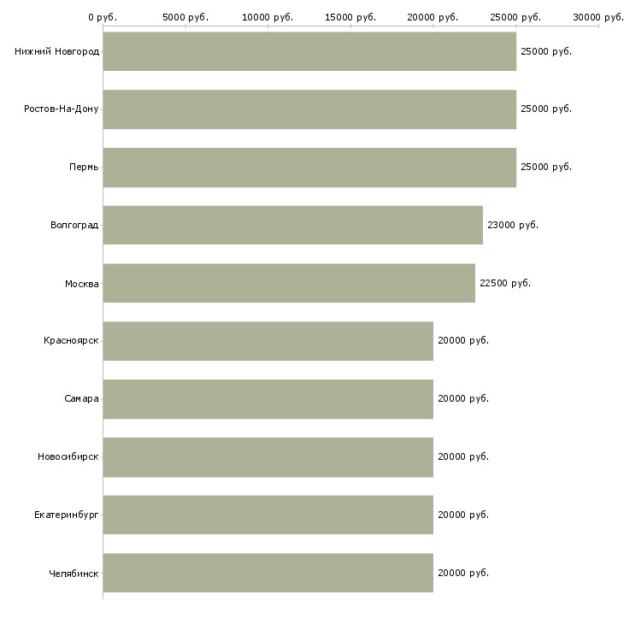Click the 10000 руб. axis tick label

[x=268, y=17]
